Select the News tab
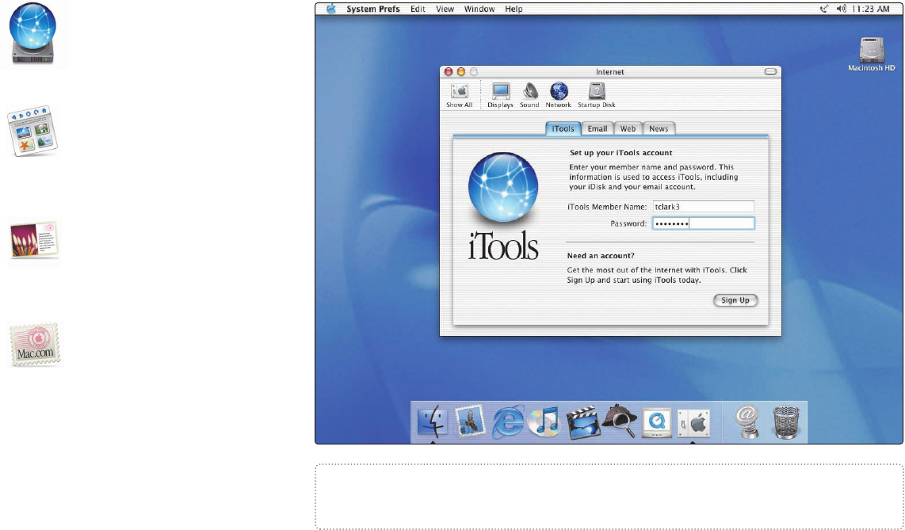Viewport: 905px width, 530px height. pos(659,128)
